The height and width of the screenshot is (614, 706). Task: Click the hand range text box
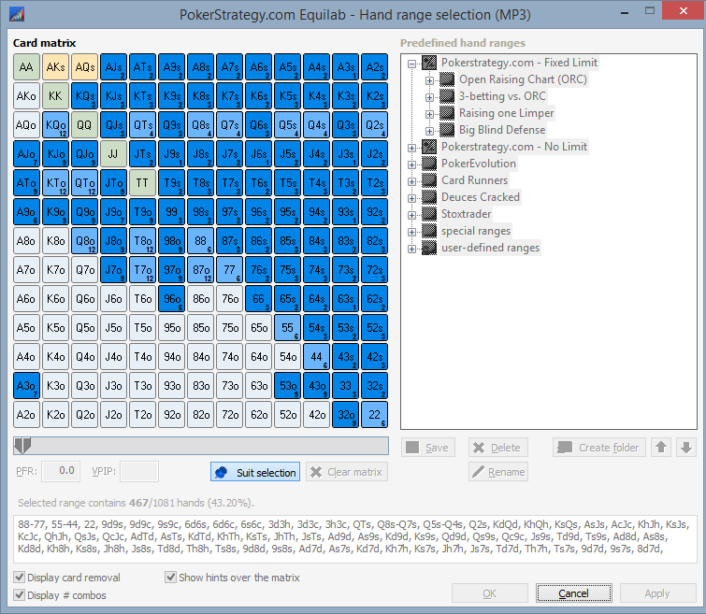click(354, 539)
